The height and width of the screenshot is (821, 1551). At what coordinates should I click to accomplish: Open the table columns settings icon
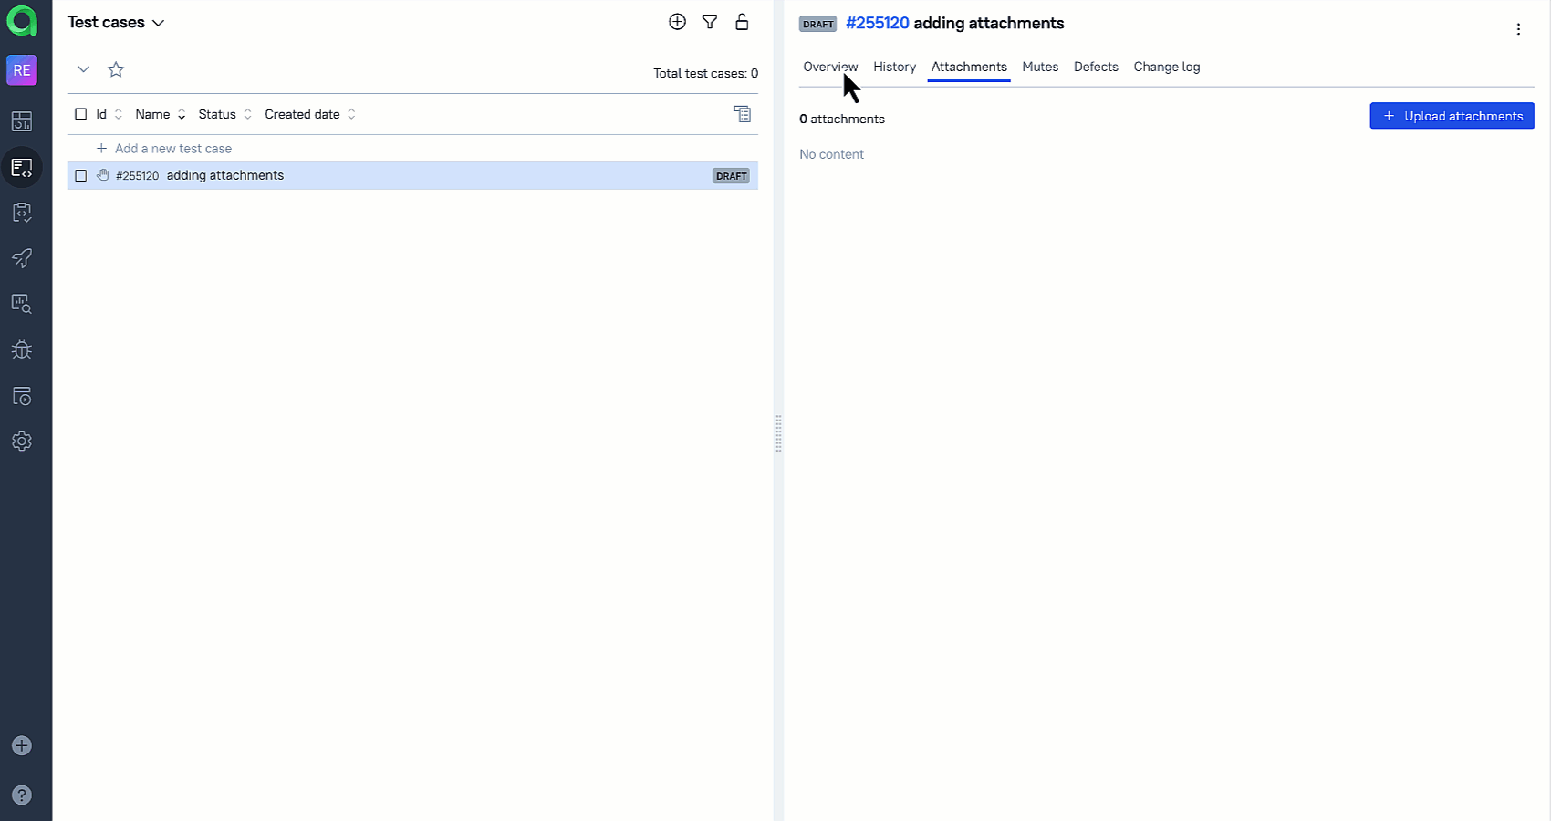743,113
